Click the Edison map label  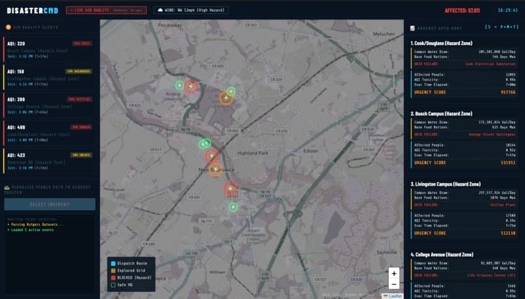pyautogui.click(x=311, y=151)
